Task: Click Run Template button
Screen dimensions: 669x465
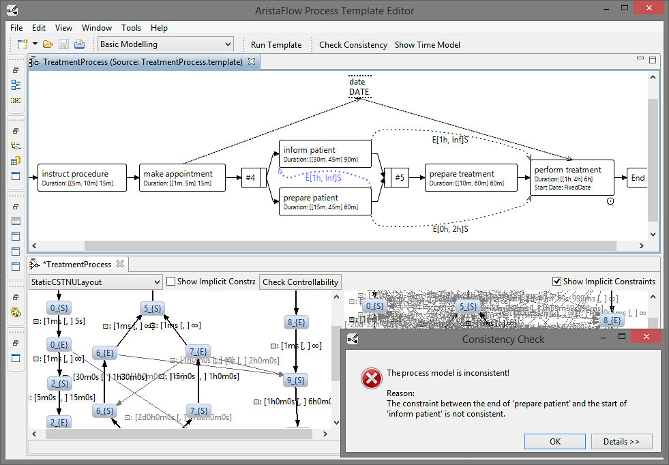Action: pos(276,45)
